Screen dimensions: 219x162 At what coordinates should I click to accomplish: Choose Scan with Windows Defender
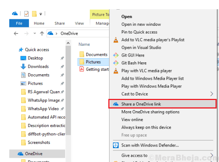150,145
